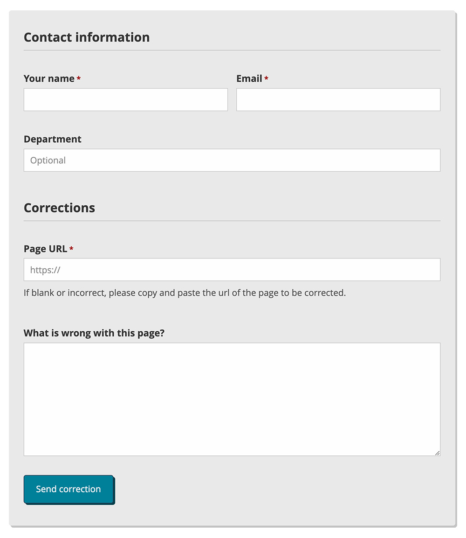Focus the Email input box
Viewport: 466px width, 538px height.
(338, 100)
